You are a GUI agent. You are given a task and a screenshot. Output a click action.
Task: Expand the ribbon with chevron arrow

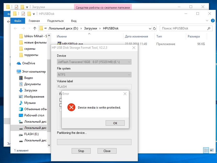click(207, 21)
